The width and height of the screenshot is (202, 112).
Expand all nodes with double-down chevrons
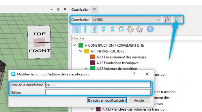click(x=103, y=29)
